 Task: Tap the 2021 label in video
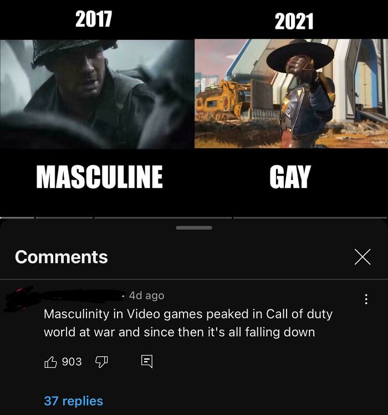click(294, 21)
